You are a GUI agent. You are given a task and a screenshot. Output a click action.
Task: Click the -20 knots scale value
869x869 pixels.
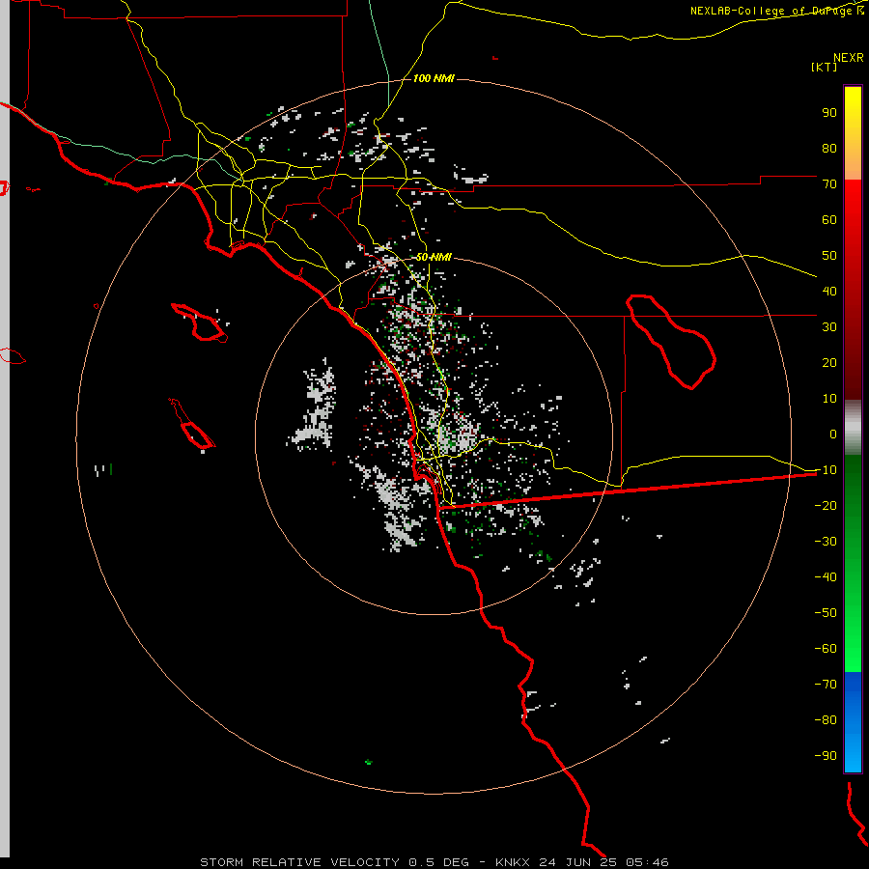(x=826, y=506)
